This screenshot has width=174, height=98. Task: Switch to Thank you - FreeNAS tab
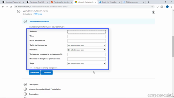37,2
